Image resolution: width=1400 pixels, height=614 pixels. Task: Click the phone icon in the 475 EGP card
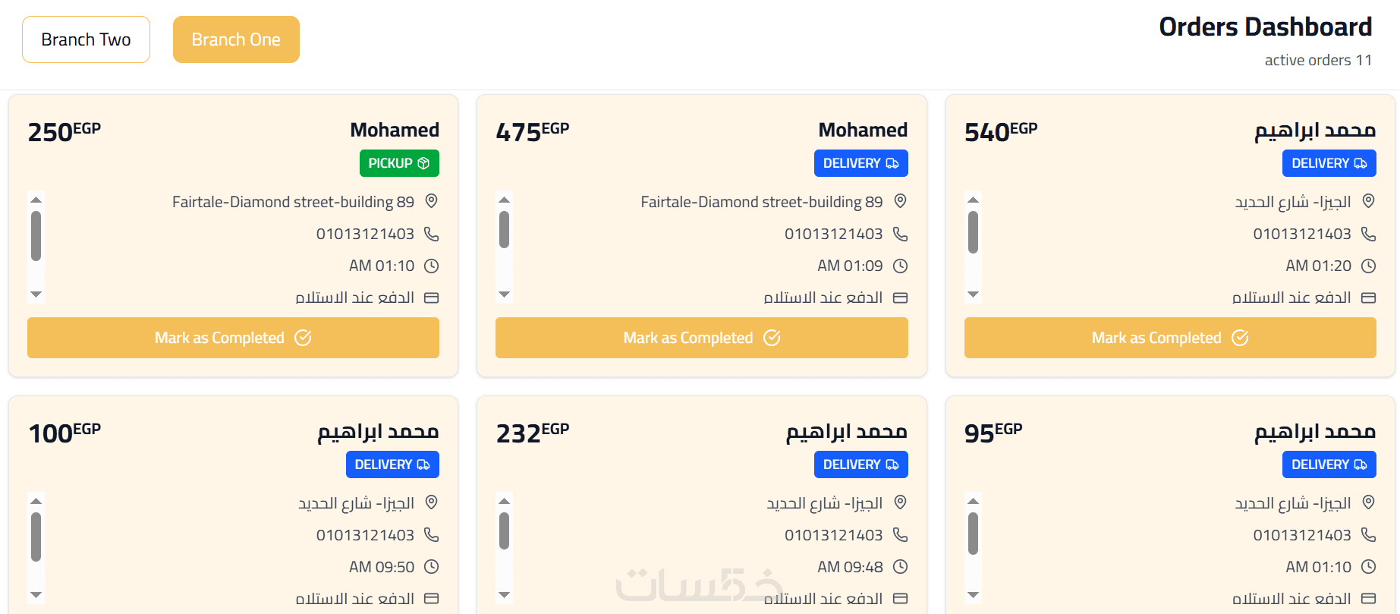click(x=900, y=234)
